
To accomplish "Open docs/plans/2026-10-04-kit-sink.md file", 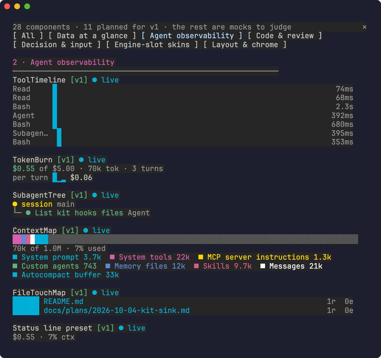I will click(x=116, y=310).
